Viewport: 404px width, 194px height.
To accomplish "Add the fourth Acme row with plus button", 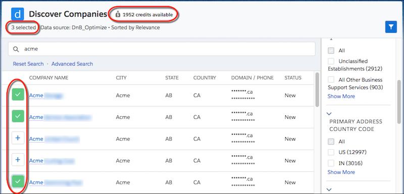I will click(18, 160).
